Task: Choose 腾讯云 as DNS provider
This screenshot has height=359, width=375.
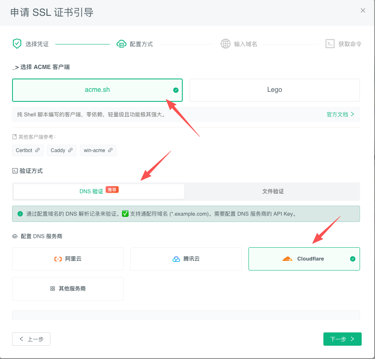Action: pyautogui.click(x=186, y=259)
